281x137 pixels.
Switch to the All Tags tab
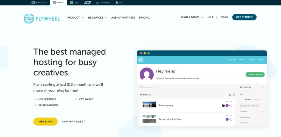tap(257, 99)
